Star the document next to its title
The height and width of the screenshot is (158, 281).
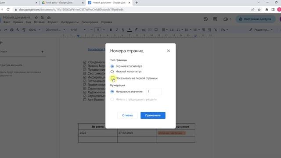tap(36, 18)
